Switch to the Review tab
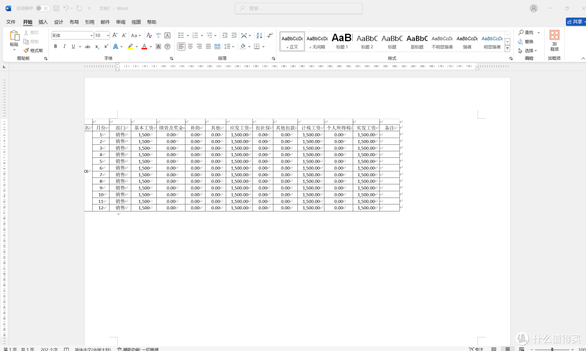 point(120,22)
